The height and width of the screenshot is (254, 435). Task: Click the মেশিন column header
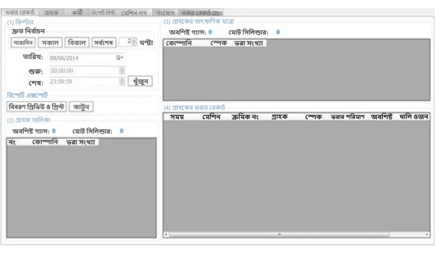pos(212,117)
